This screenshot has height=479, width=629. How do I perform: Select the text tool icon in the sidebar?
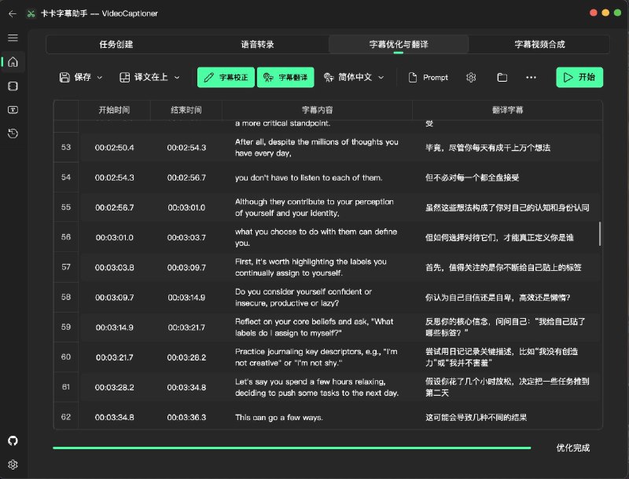click(x=12, y=110)
